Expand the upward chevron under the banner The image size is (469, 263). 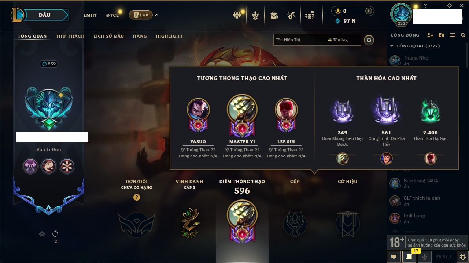(x=42, y=234)
